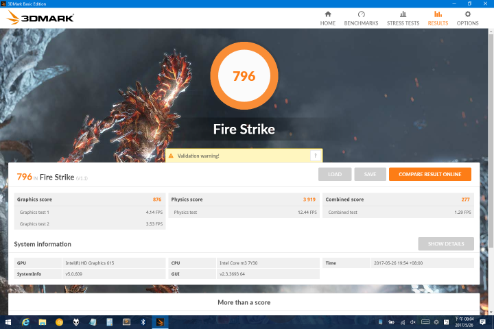The height and width of the screenshot is (329, 494).
Task: Open the Windows Start menu
Action: 8,322
